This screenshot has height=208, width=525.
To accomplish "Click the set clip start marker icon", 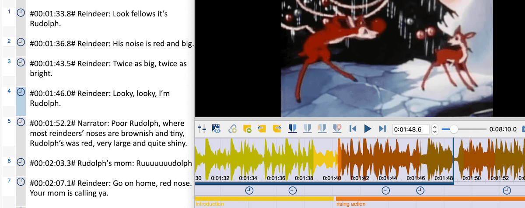I will coord(293,128).
